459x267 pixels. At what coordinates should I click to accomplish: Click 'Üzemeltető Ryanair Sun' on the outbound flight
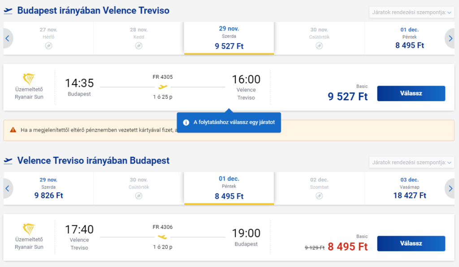click(x=29, y=93)
